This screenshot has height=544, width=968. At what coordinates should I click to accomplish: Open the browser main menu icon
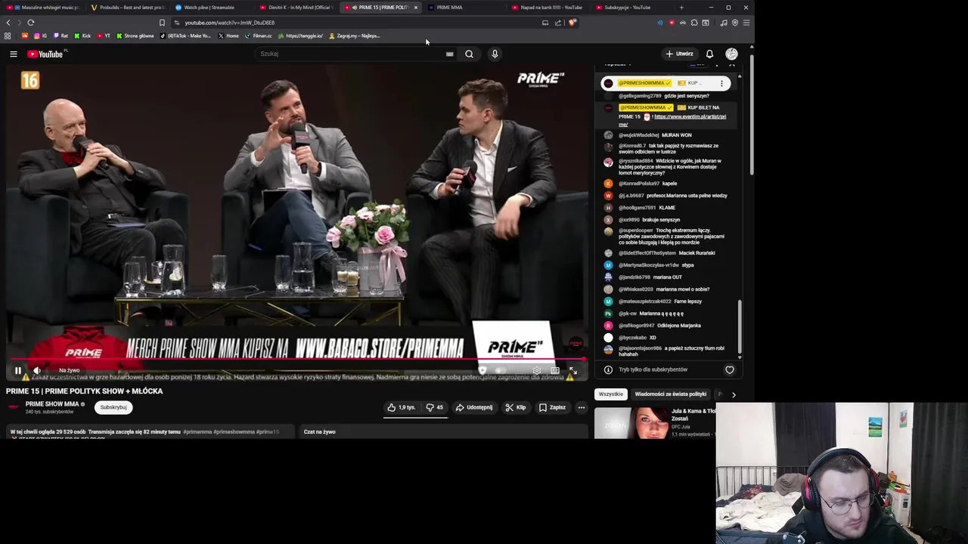click(x=746, y=23)
